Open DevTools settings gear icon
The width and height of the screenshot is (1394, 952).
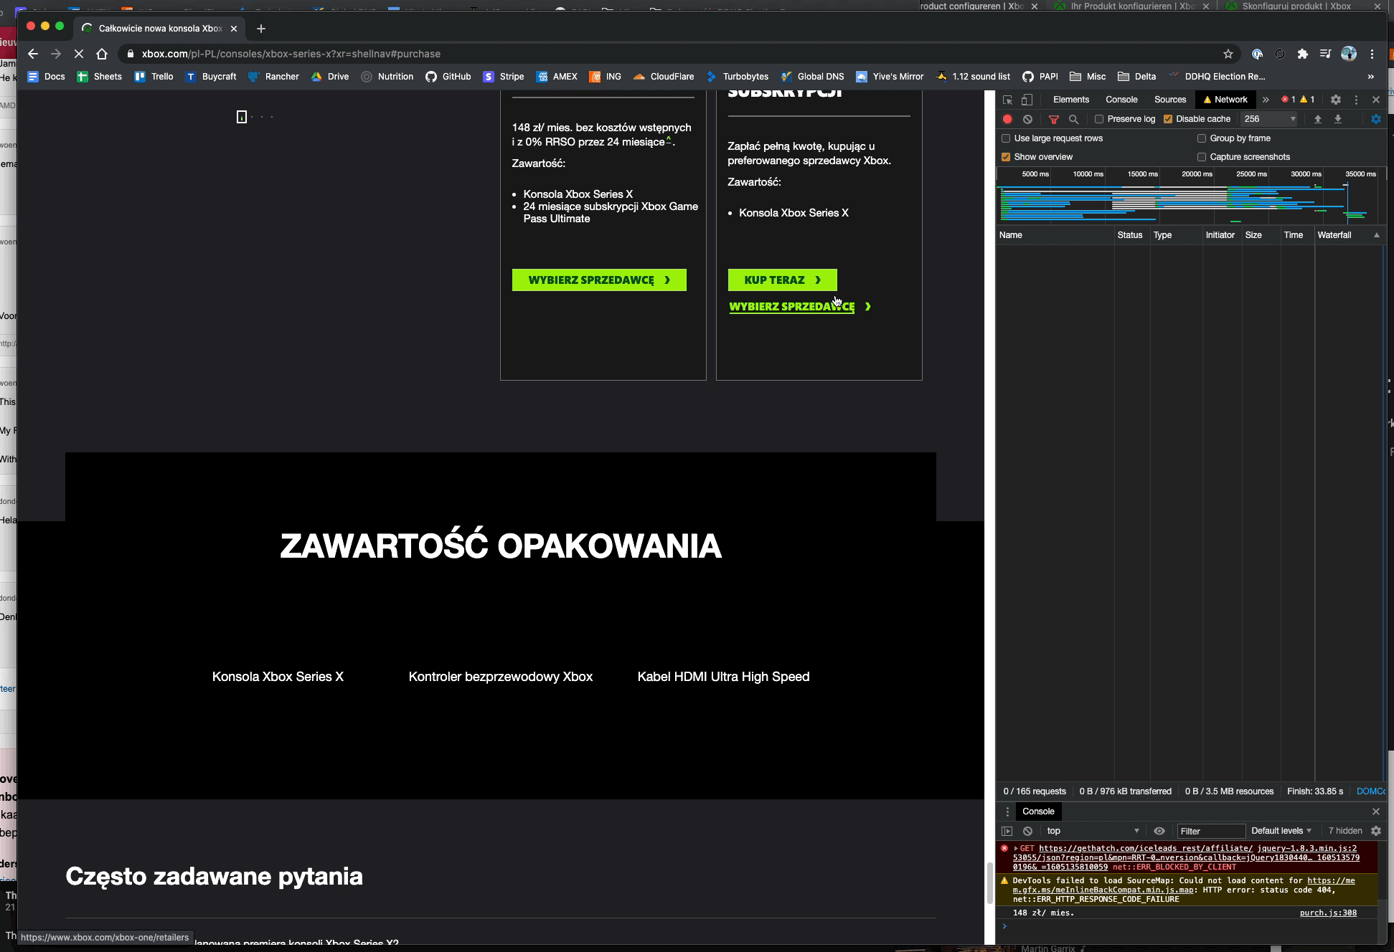1335,100
